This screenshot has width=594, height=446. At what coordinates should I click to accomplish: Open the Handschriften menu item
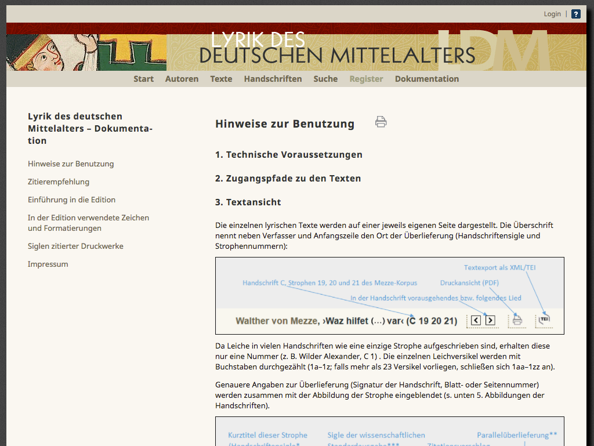tap(273, 79)
